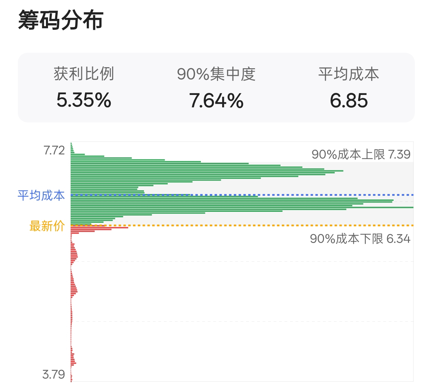Image resolution: width=433 pixels, height=388 pixels.
Task: Click the 90%成本下限 6.34 annotation
Action: tap(360, 239)
